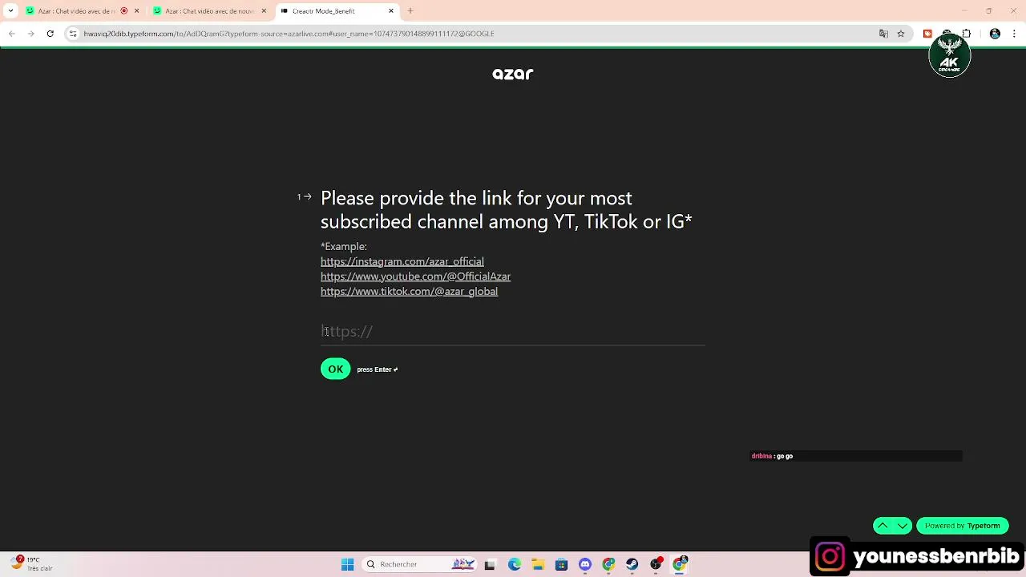Focus the https:// link input field
Image resolution: width=1026 pixels, height=577 pixels.
pos(512,331)
